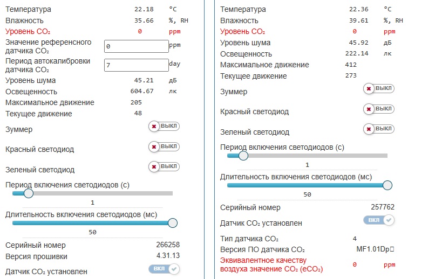Image resolution: width=442 pixels, height=279 pixels.
Task: Toggle the right panel Зуммер switch
Action: (379, 88)
